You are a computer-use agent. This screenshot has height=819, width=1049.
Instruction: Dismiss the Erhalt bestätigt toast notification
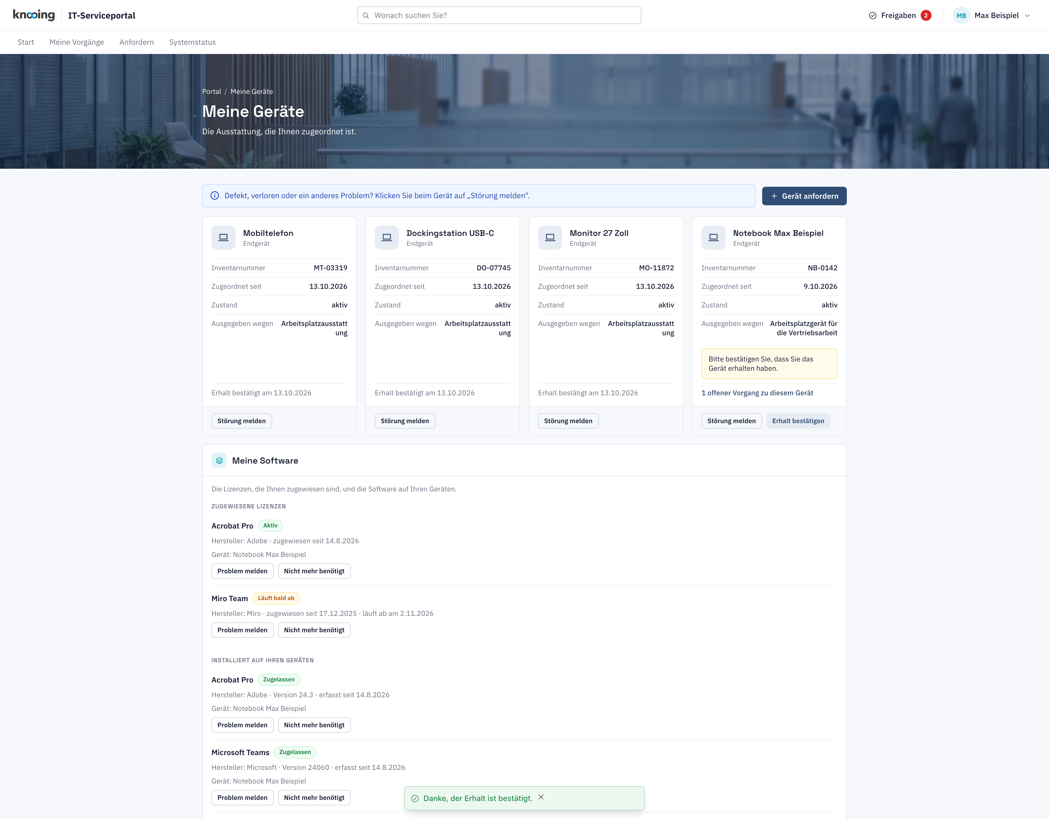541,797
